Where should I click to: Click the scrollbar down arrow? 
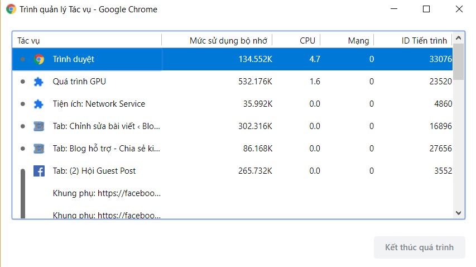[458, 213]
